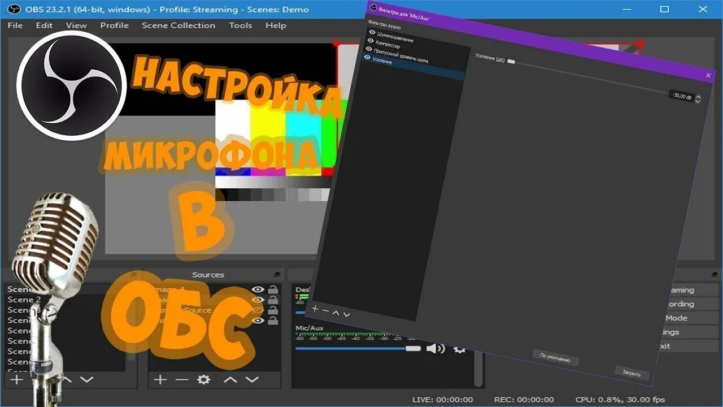Close the OBS main window
This screenshot has height=407, width=723.
[703, 9]
